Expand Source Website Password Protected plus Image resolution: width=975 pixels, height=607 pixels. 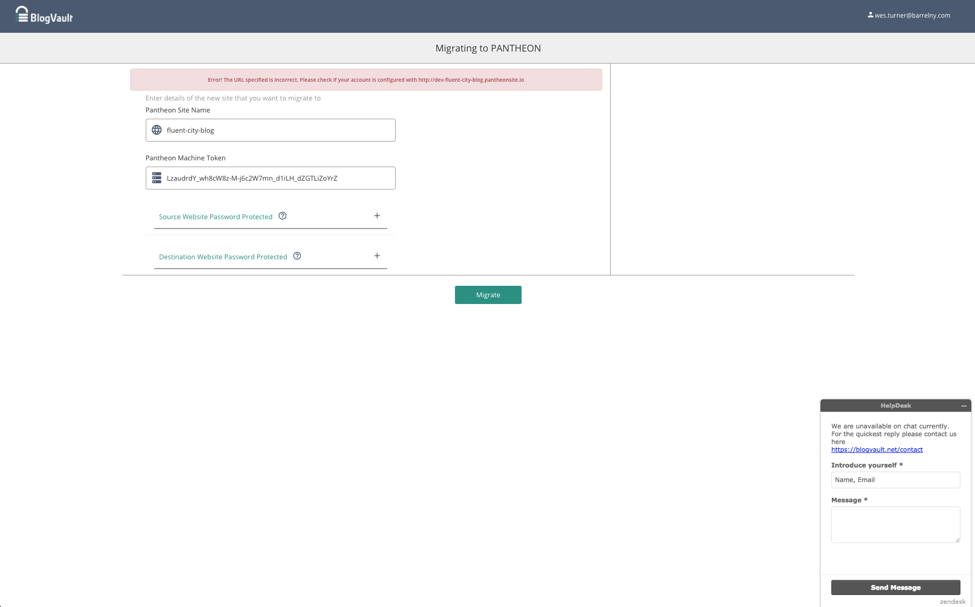click(x=377, y=216)
